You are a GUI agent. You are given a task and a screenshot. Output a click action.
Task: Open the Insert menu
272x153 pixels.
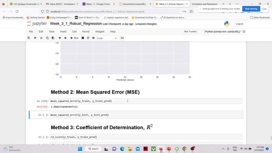coord(63,31)
